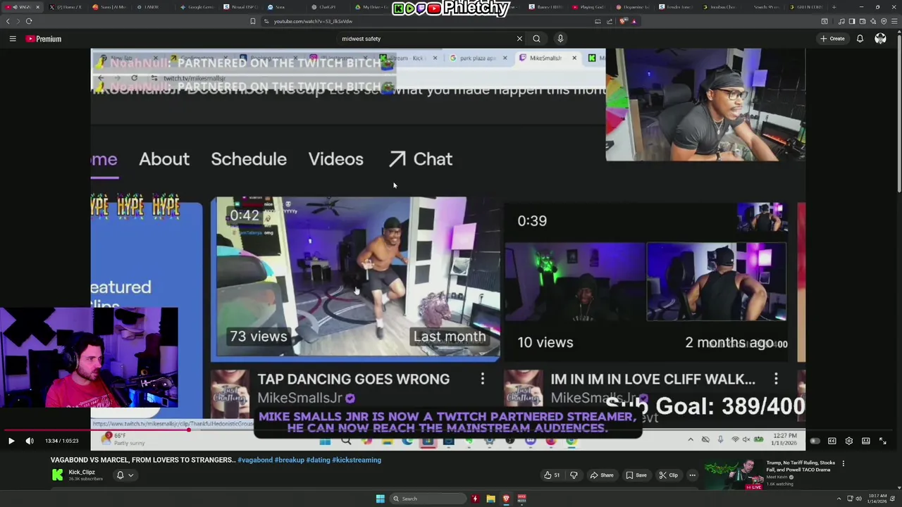The height and width of the screenshot is (507, 902).
Task: Open Brave browser taskbar icon
Action: pos(506,499)
